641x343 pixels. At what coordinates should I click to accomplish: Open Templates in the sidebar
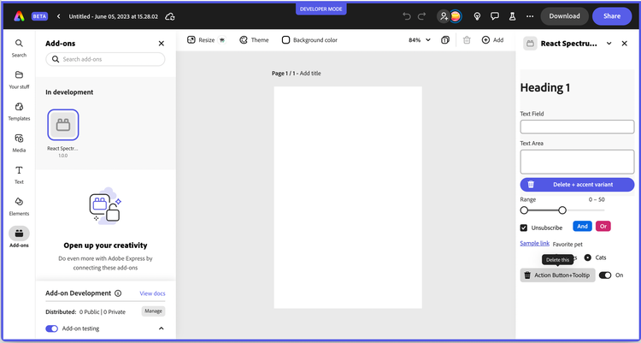19,111
